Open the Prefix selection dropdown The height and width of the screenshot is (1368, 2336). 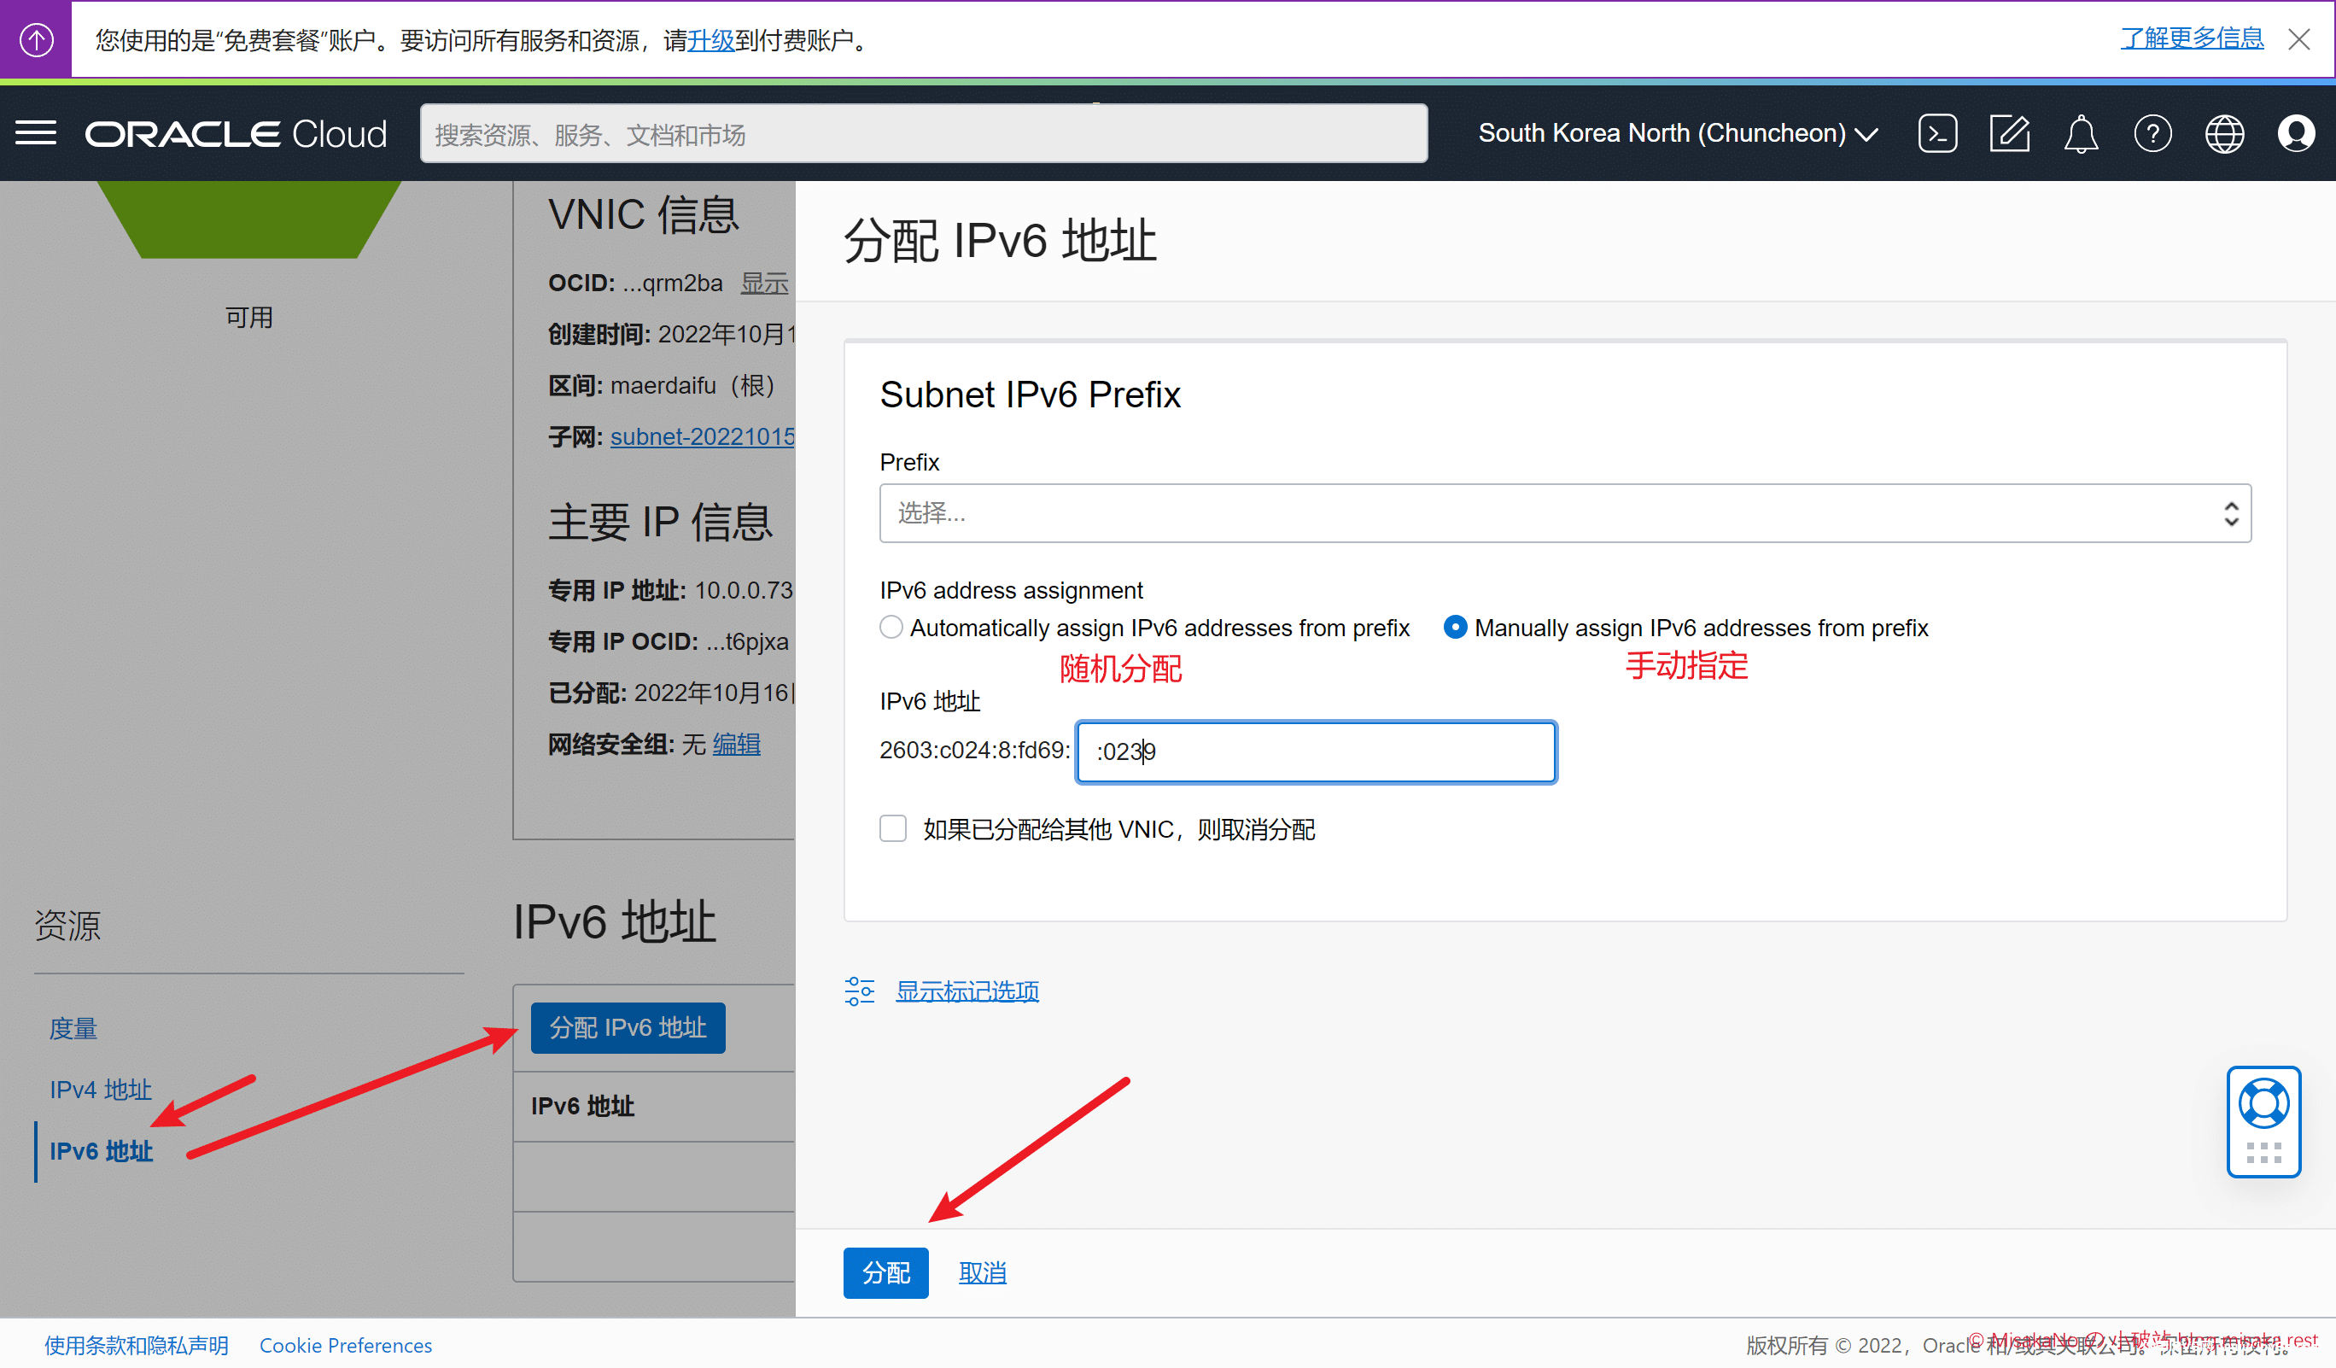pyautogui.click(x=1565, y=512)
